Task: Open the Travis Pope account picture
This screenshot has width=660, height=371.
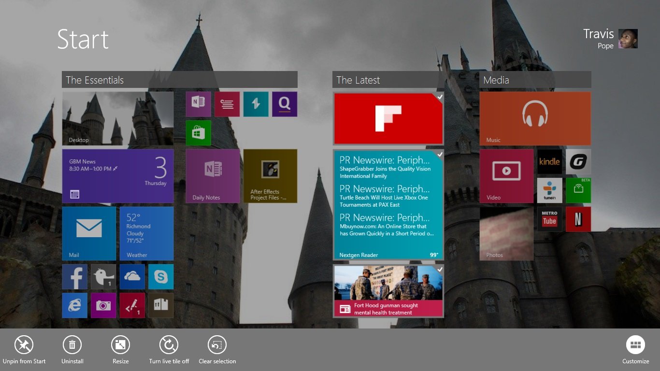Action: (628, 39)
